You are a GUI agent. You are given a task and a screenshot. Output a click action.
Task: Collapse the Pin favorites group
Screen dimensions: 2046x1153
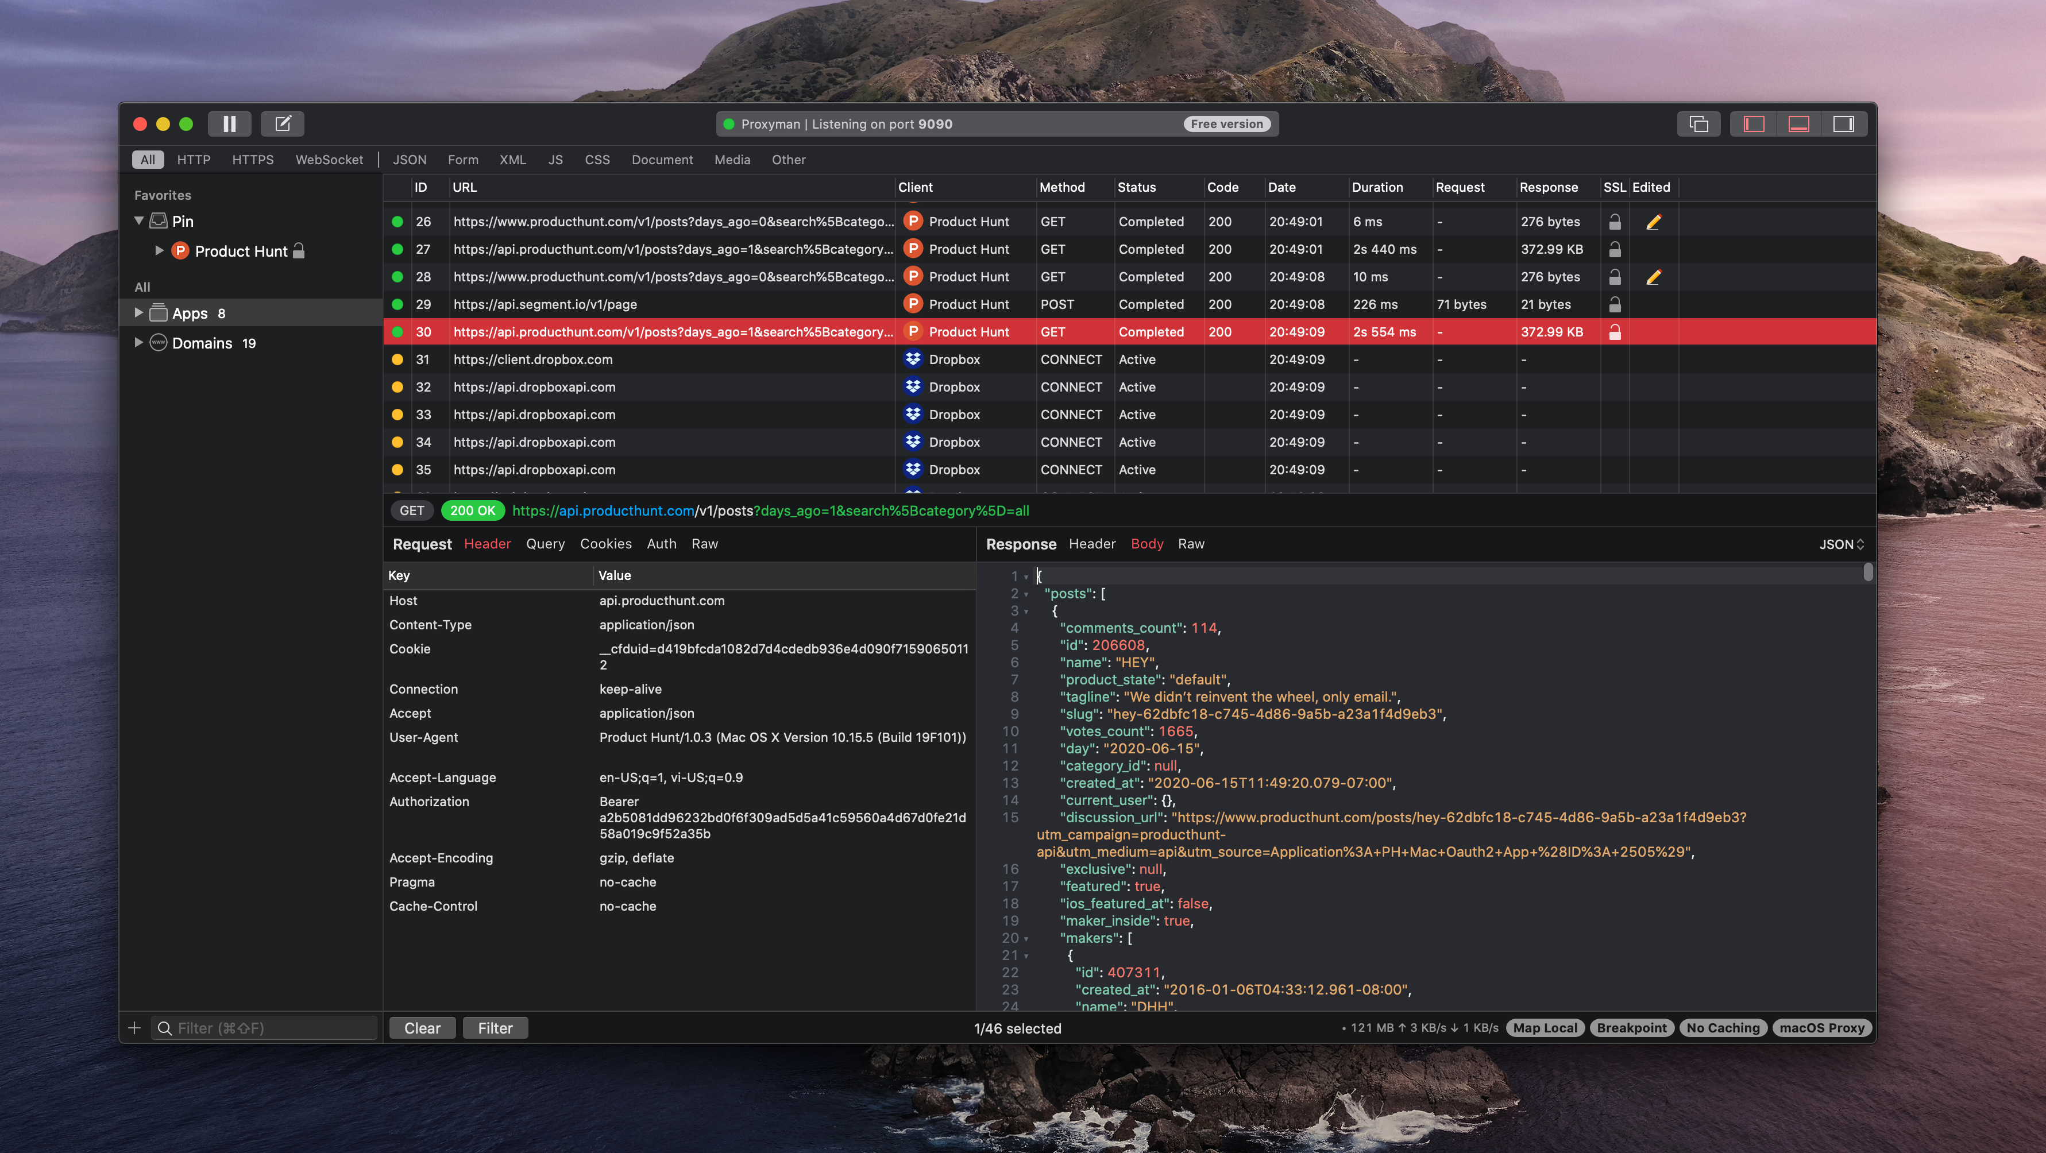[139, 220]
